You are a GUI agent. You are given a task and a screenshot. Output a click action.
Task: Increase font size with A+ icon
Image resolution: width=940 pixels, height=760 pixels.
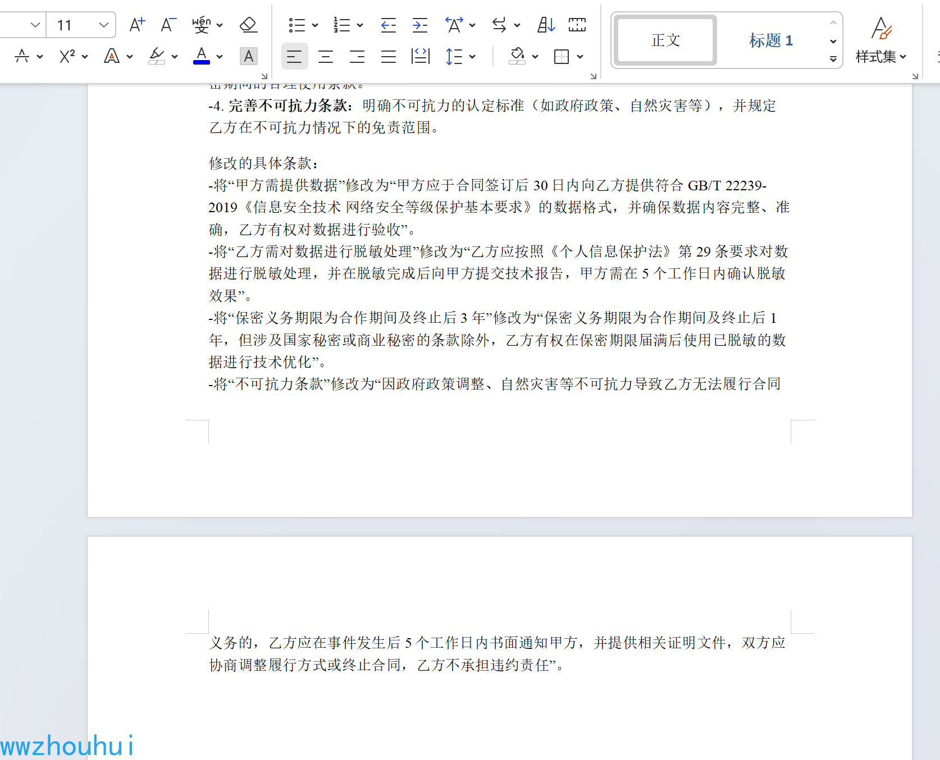(136, 25)
